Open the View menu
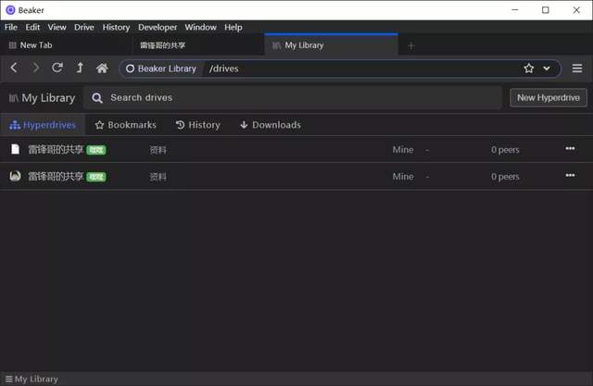The width and height of the screenshot is (593, 386). [x=57, y=27]
